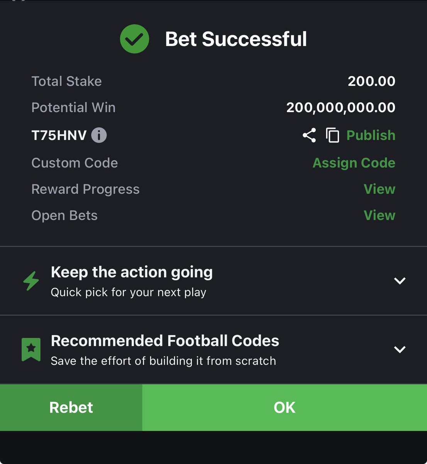This screenshot has width=427, height=464.
Task: Tap the Bet Successful title
Action: pyautogui.click(x=236, y=39)
